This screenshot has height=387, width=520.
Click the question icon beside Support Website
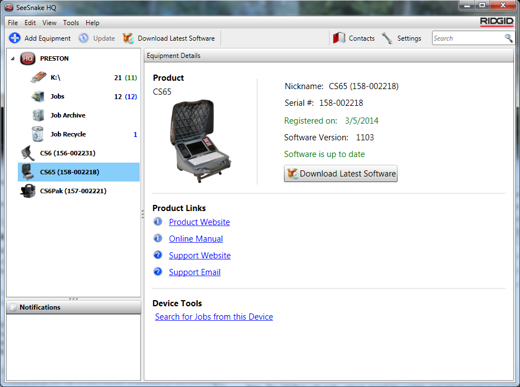click(x=158, y=254)
